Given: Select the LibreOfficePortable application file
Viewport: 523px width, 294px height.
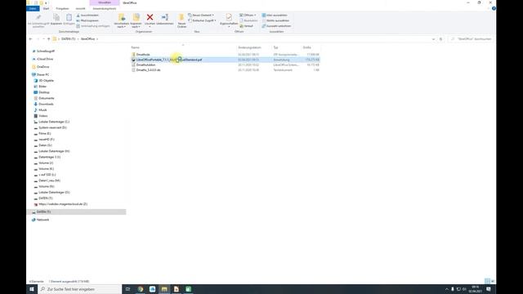Looking at the screenshot, I should pyautogui.click(x=226, y=60).
